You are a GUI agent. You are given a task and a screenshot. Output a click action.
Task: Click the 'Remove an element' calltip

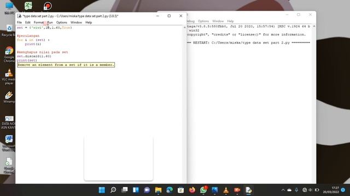click(x=66, y=65)
